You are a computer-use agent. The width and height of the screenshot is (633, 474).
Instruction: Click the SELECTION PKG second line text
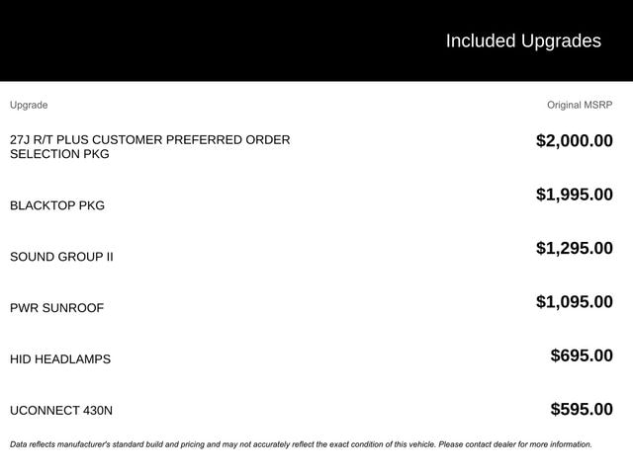(x=59, y=154)
